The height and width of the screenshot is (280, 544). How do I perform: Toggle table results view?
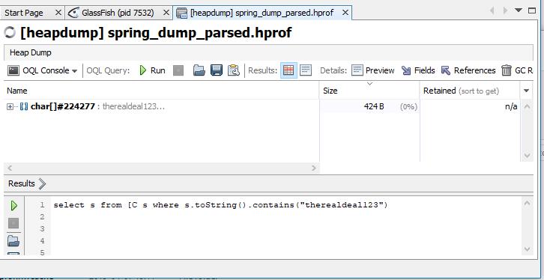(288, 70)
